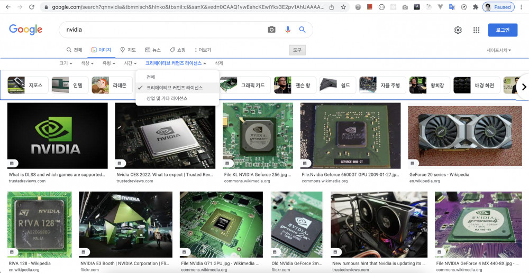Click the 쉴드 suggestion chip
This screenshot has height=273, width=529.
click(338, 85)
